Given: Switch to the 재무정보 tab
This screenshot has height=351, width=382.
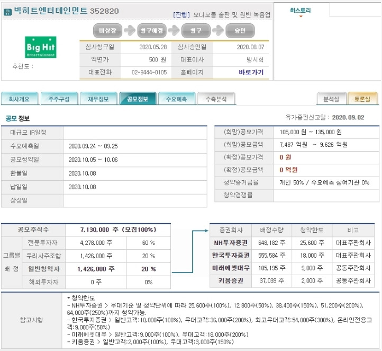Looking at the screenshot, I should (x=98, y=99).
